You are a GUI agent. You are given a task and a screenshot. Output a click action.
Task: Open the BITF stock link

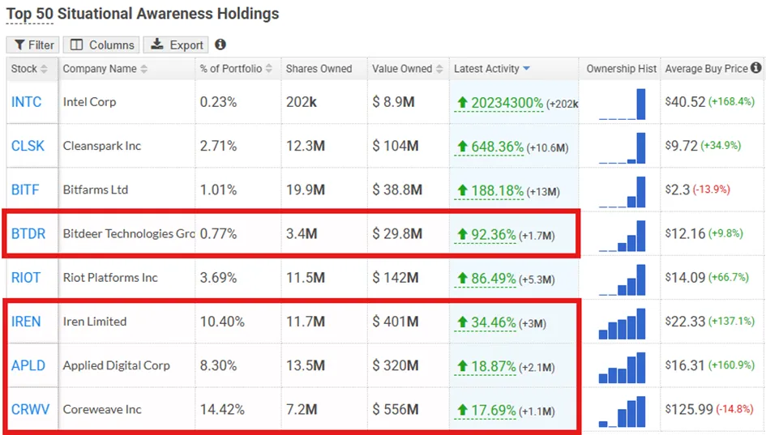tap(25, 190)
